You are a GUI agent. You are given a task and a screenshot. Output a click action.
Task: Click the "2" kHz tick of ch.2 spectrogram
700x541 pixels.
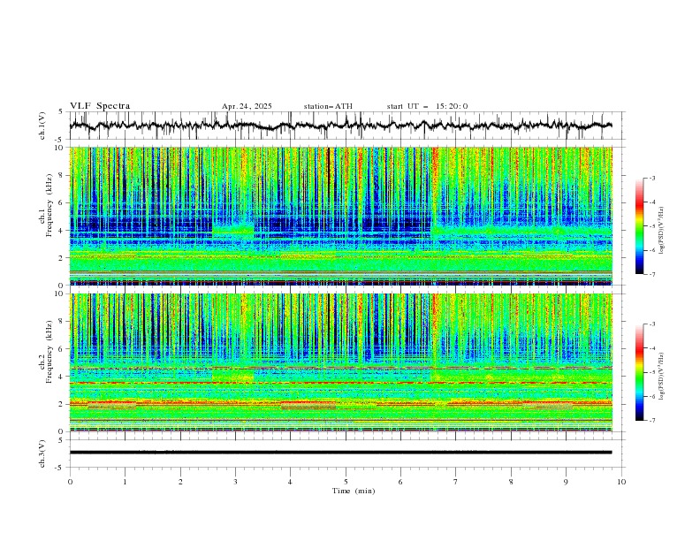point(63,404)
